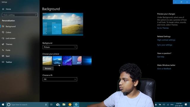This screenshot has width=190, height=107.
Task: Choose the mountain lake picture thumbnail
Action: tap(57, 61)
